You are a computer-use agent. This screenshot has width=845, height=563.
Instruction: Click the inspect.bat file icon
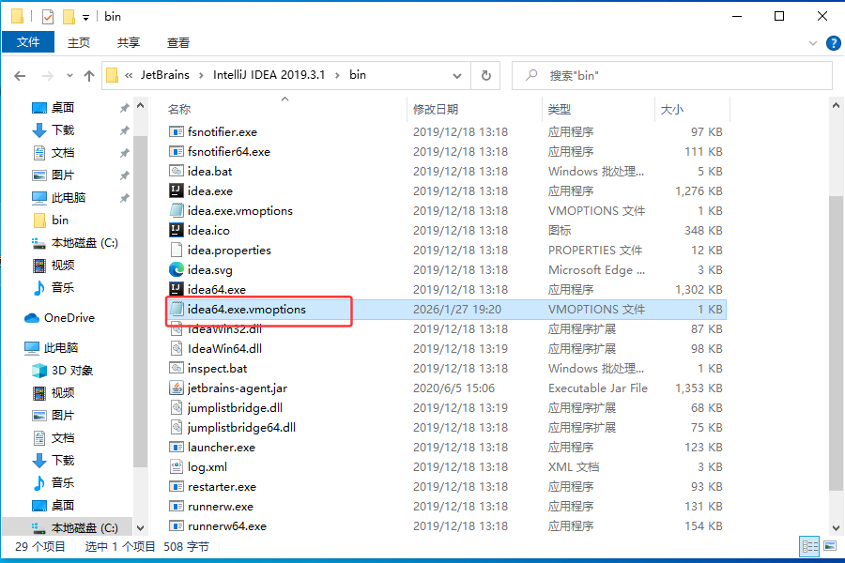177,368
